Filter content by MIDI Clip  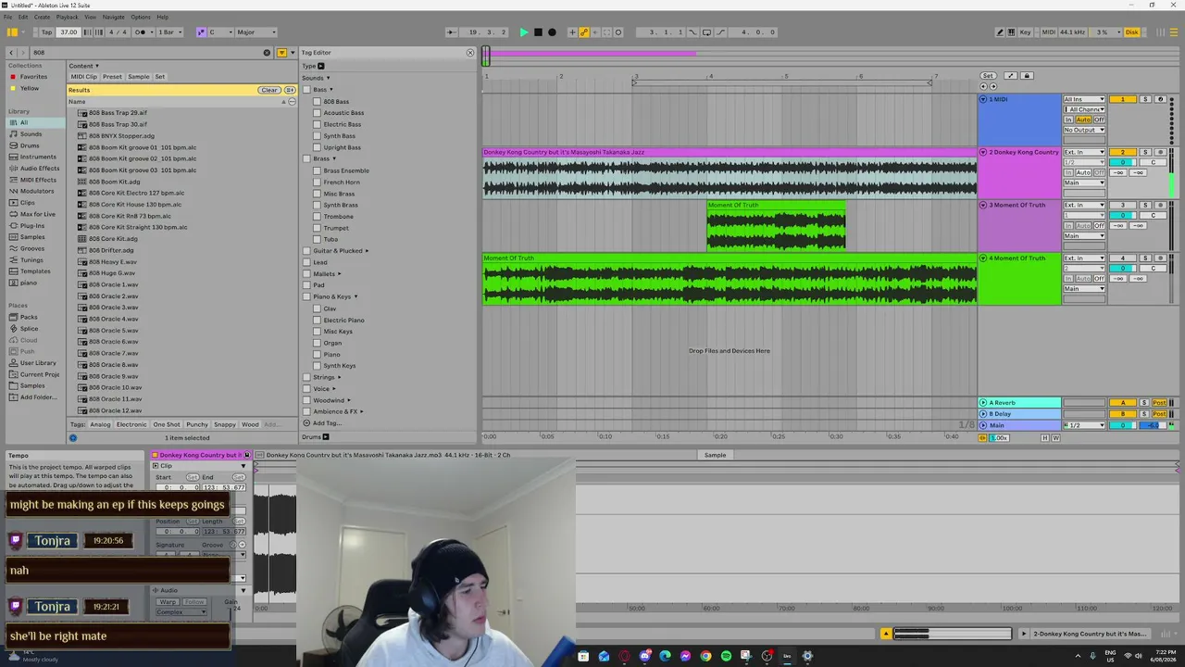coord(83,77)
